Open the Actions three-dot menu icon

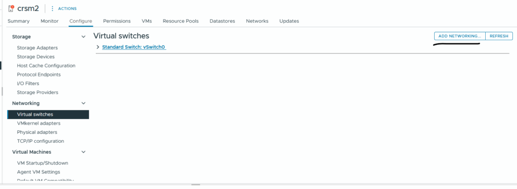pos(52,9)
